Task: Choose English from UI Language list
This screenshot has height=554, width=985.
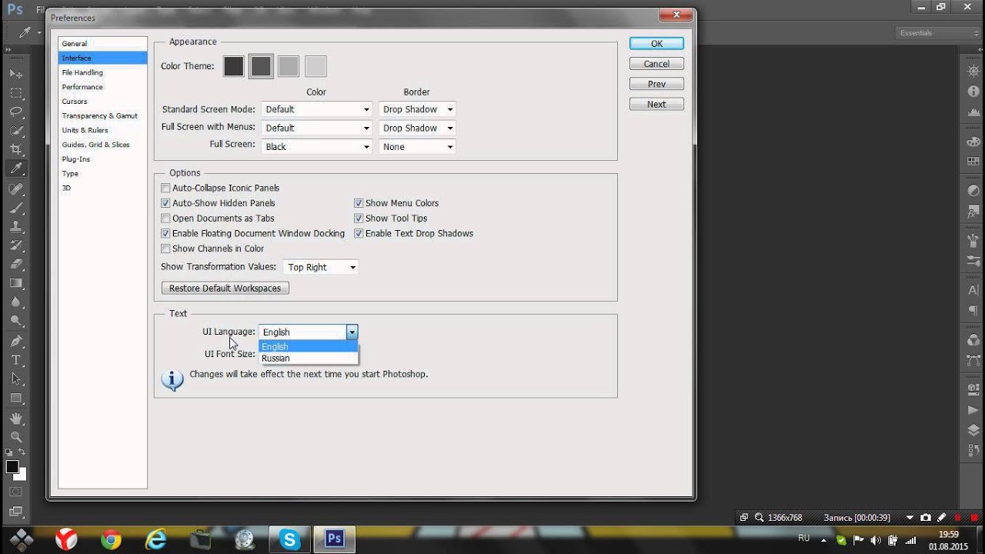Action: [x=309, y=347]
